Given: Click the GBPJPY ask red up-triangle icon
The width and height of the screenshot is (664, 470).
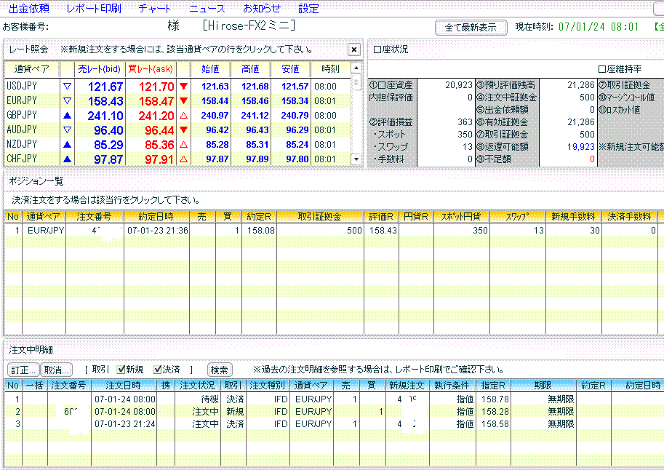Looking at the screenshot, I should [x=184, y=115].
